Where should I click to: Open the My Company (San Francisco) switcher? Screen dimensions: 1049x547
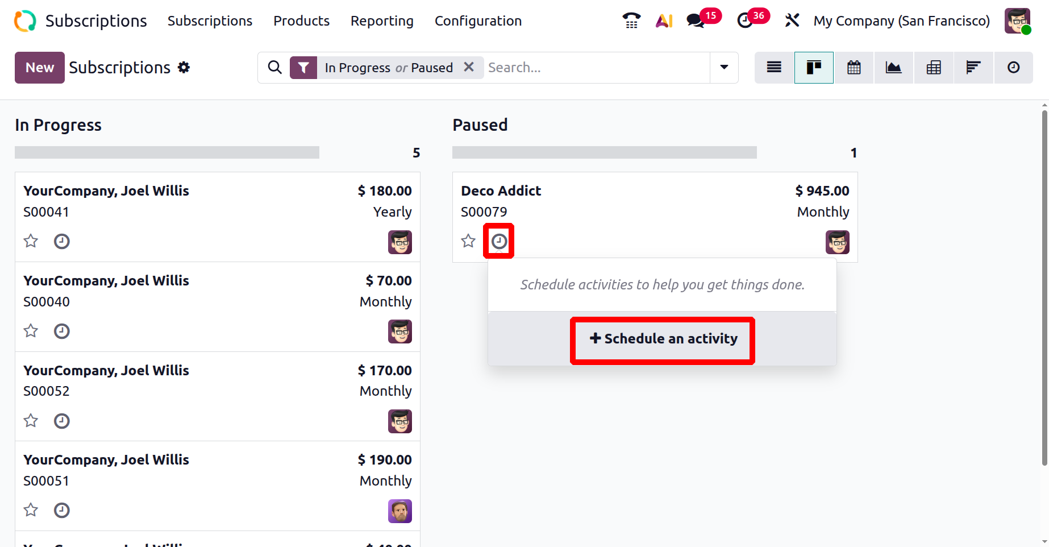click(901, 21)
